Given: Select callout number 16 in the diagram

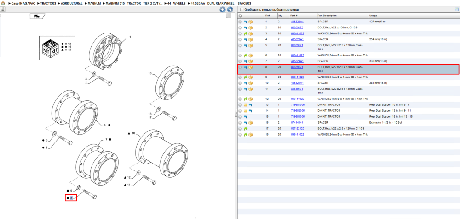Looking at the screenshot, I should coord(150,74).
